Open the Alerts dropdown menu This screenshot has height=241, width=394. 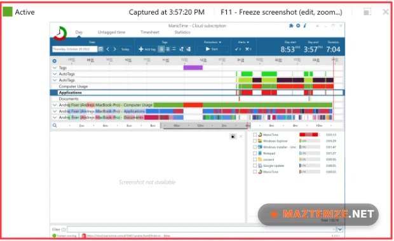[x=243, y=42]
